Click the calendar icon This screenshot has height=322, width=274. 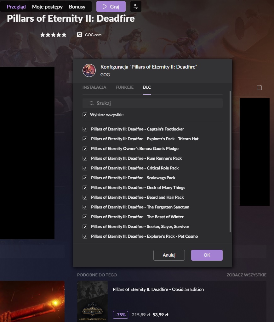click(260, 88)
